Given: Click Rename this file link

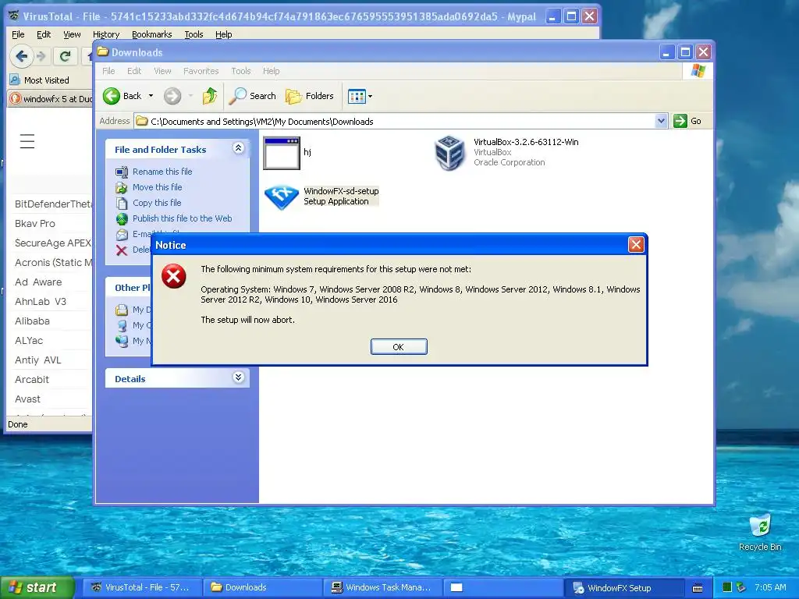Looking at the screenshot, I should pos(162,172).
